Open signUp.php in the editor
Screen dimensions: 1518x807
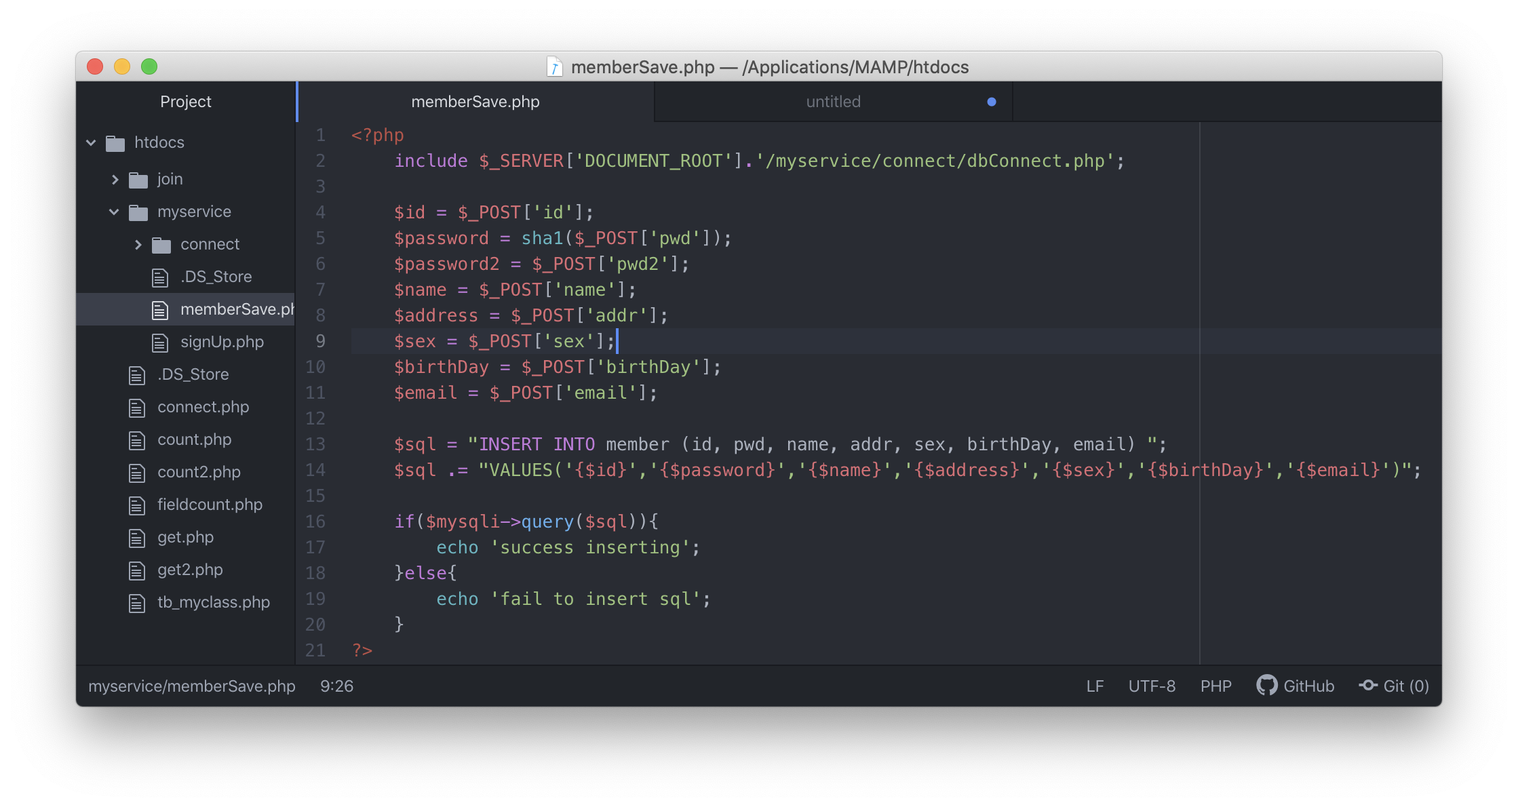(220, 341)
